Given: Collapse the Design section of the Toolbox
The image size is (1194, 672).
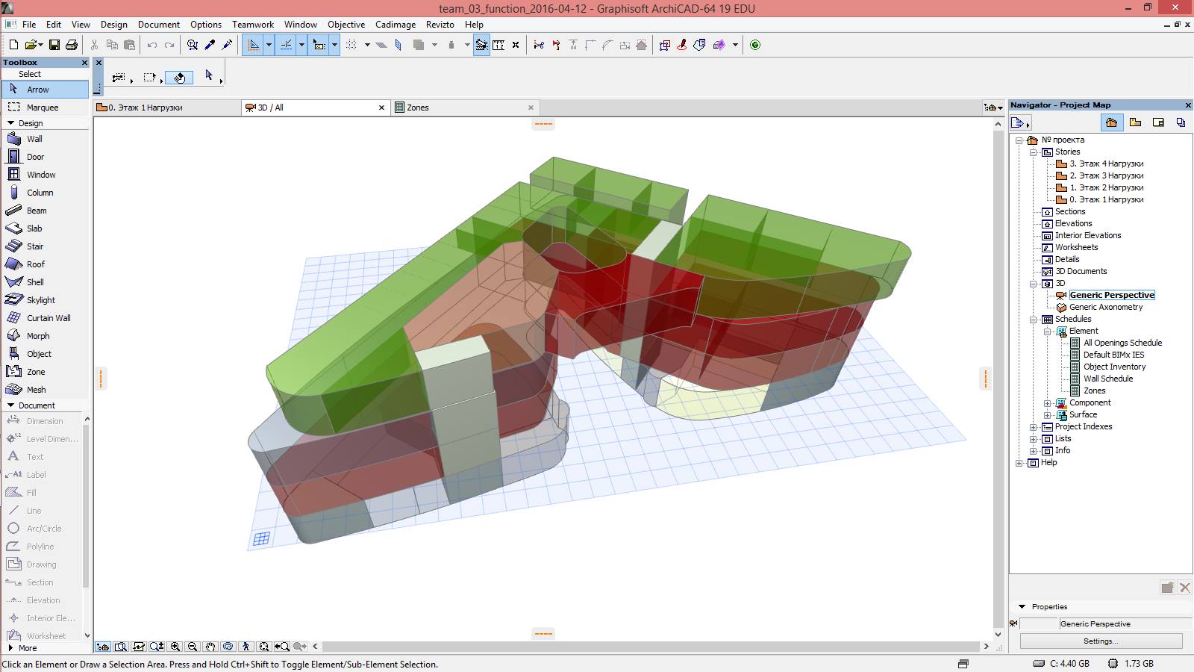Looking at the screenshot, I should point(10,123).
